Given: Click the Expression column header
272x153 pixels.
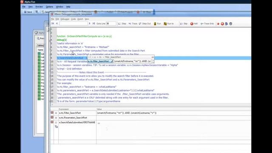Looking at the screenshot, I should [x=64, y=109].
